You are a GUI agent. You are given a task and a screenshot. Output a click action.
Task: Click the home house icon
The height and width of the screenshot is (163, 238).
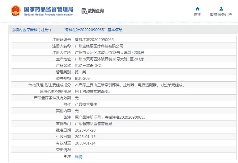pyautogui.click(x=198, y=9)
